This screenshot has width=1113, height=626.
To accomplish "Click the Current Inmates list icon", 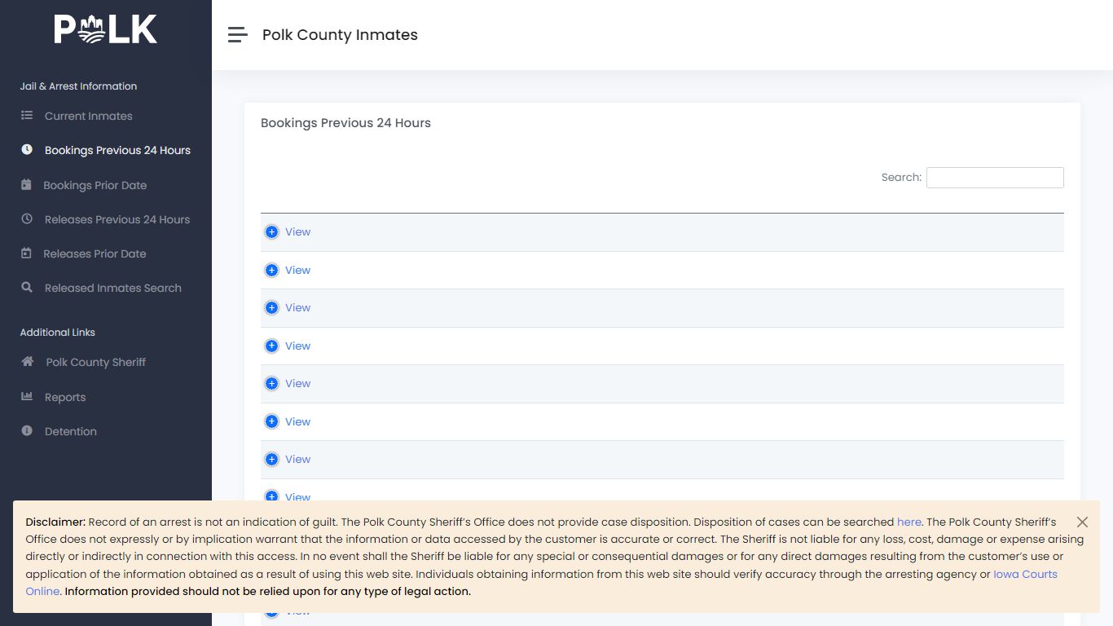I will [27, 116].
